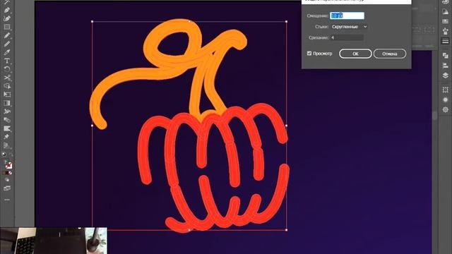Confirm with the OK button

point(355,54)
